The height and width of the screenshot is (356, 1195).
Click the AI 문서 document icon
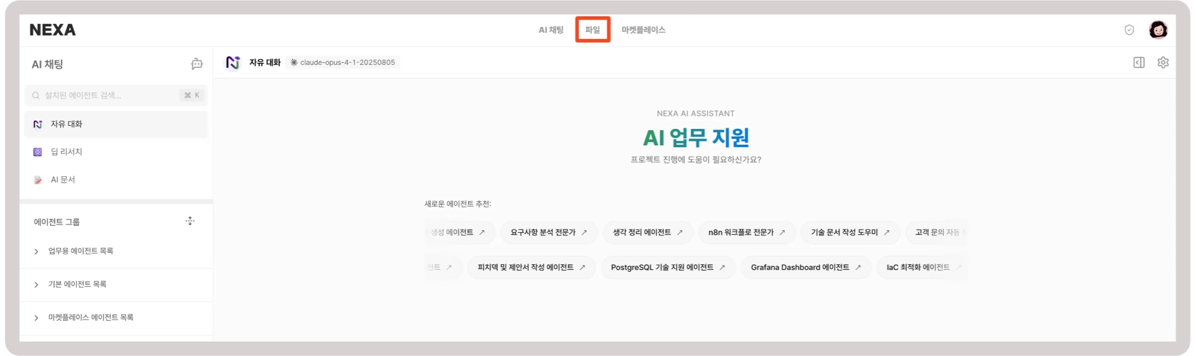coord(37,180)
